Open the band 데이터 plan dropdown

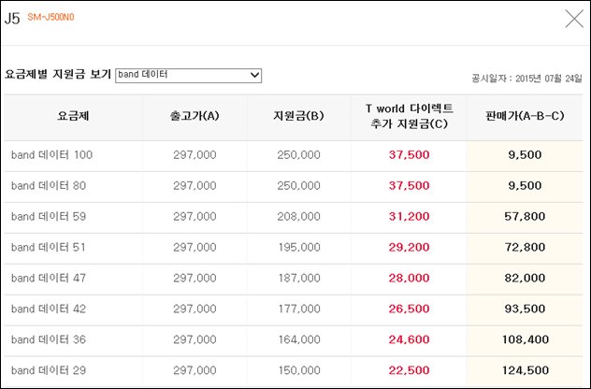pos(189,76)
